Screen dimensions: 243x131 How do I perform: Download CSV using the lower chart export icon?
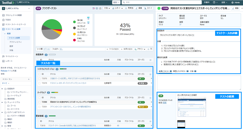(88, 22)
